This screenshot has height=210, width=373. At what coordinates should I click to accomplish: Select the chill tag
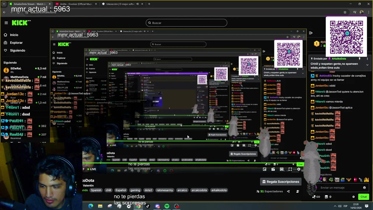(x=108, y=190)
